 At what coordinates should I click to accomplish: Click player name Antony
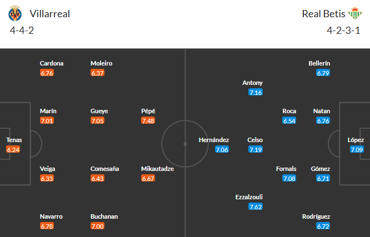[253, 83]
